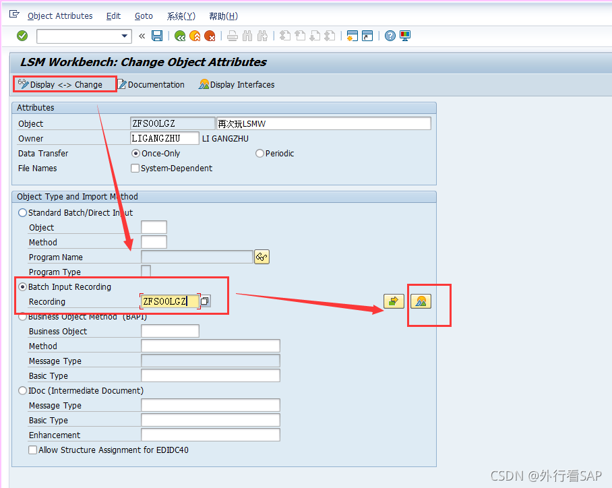Viewport: 612px width, 488px height.
Task: Click Goto recording arrow icon button
Action: coord(394,301)
